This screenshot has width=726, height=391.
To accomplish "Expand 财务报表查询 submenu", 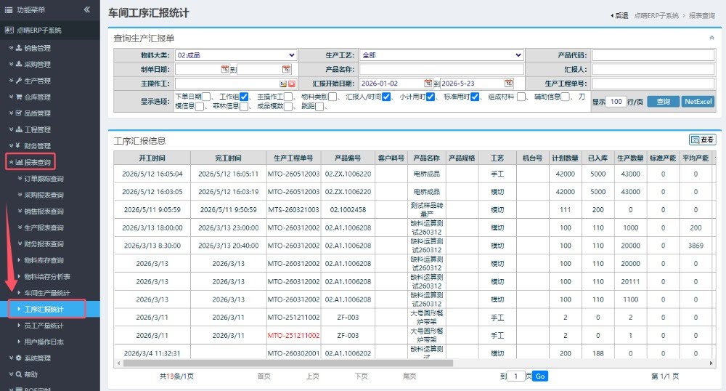I will point(44,243).
